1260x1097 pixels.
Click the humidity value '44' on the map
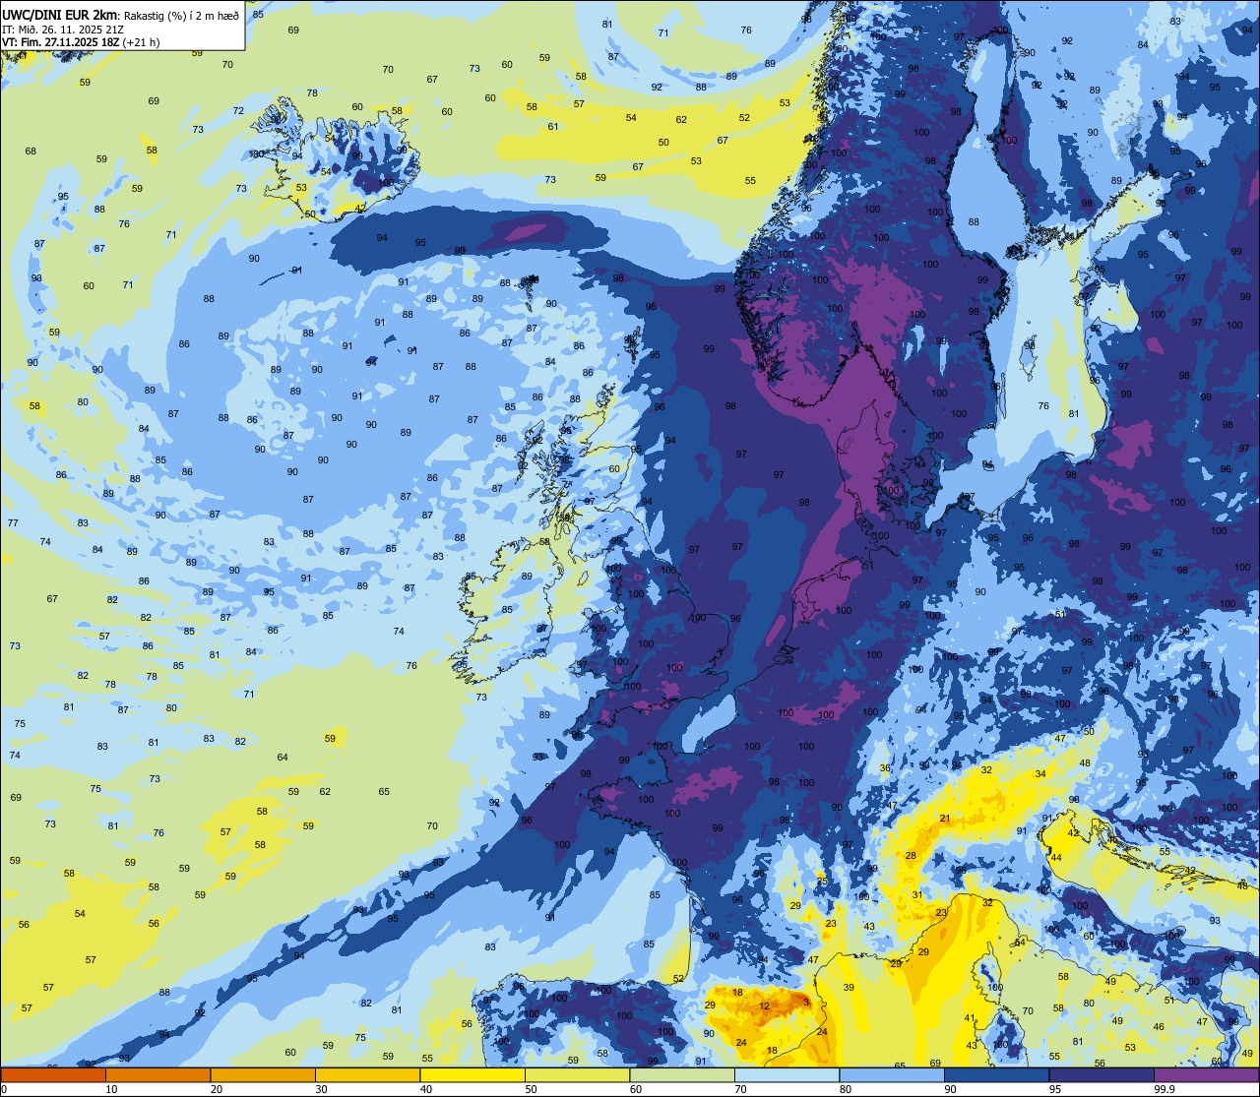(x=1056, y=858)
